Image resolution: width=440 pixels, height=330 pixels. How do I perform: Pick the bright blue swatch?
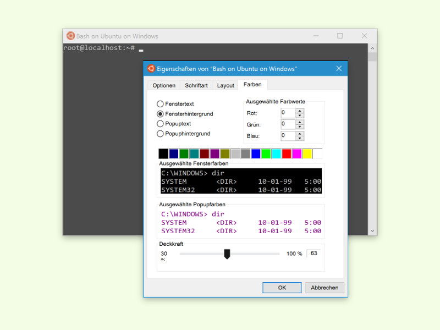pos(256,154)
